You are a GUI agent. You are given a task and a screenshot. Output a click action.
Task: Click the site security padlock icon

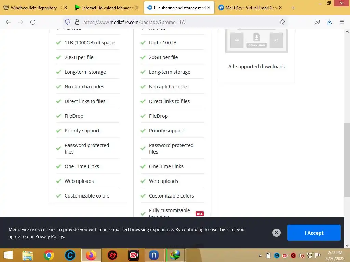click(x=77, y=22)
